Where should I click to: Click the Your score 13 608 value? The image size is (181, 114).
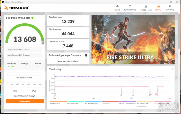(11, 67)
